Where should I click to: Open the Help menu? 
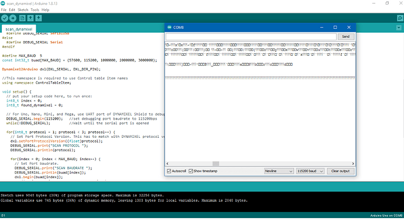point(45,10)
